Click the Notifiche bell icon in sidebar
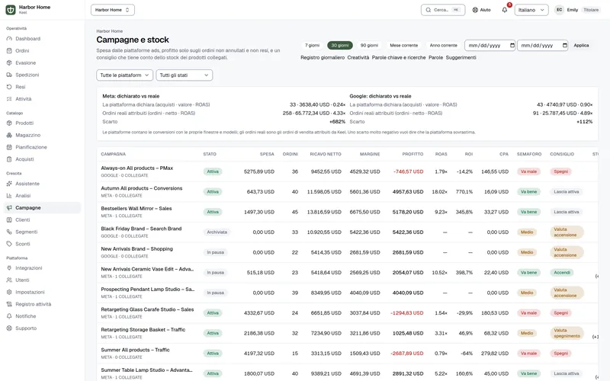Image resolution: width=610 pixels, height=381 pixels. click(9, 316)
